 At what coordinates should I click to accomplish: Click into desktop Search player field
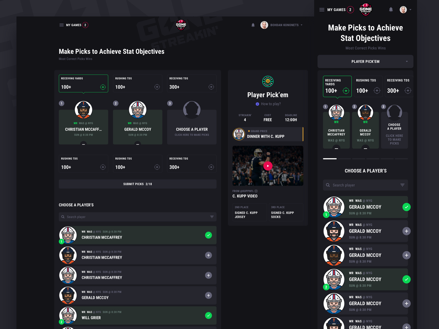coord(137,217)
